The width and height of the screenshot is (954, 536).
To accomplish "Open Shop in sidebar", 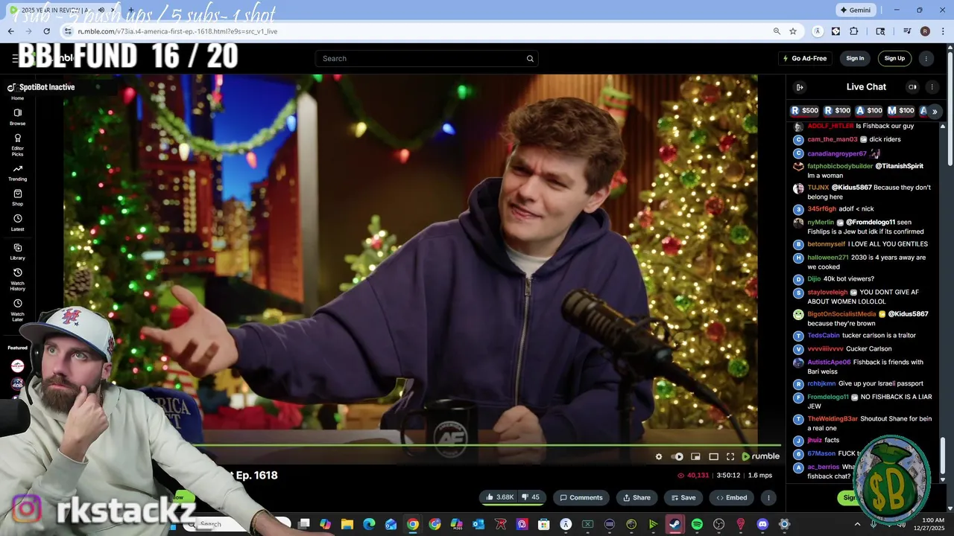I will click(x=17, y=197).
